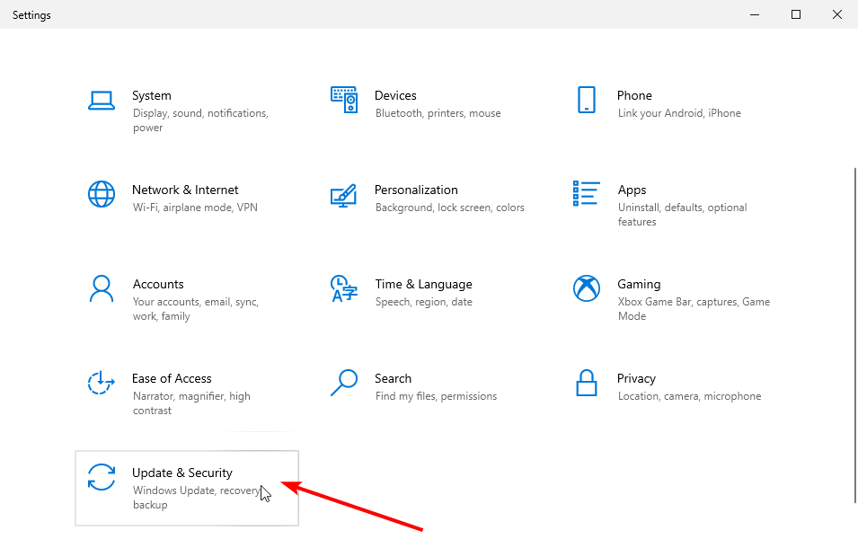This screenshot has width=858, height=548.
Task: Click "Background, lock screen, colors" description
Action: (x=450, y=208)
